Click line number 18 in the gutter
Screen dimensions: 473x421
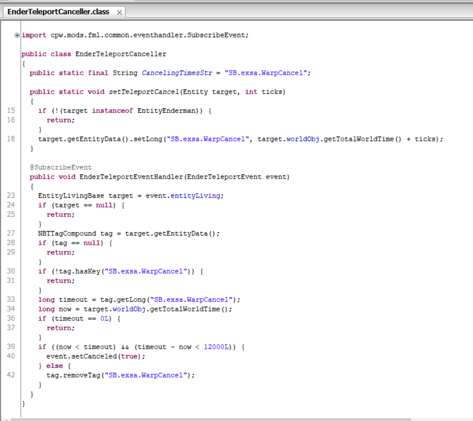pyautogui.click(x=11, y=139)
